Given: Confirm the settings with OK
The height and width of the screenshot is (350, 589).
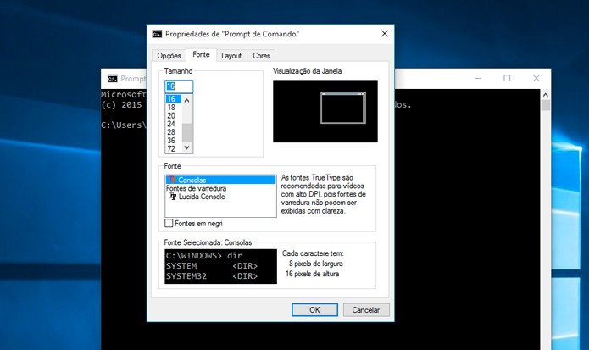Looking at the screenshot, I should pyautogui.click(x=314, y=310).
